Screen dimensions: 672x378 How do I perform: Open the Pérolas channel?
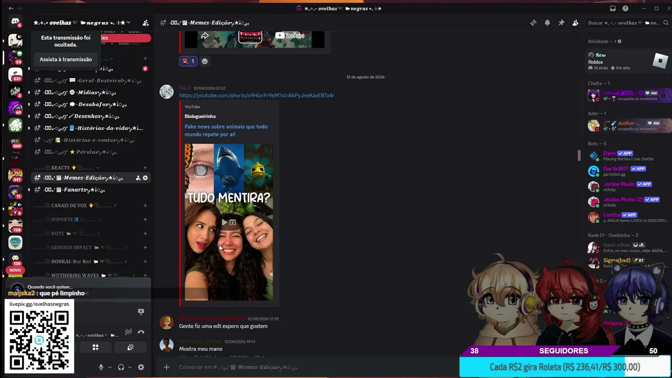[91, 152]
